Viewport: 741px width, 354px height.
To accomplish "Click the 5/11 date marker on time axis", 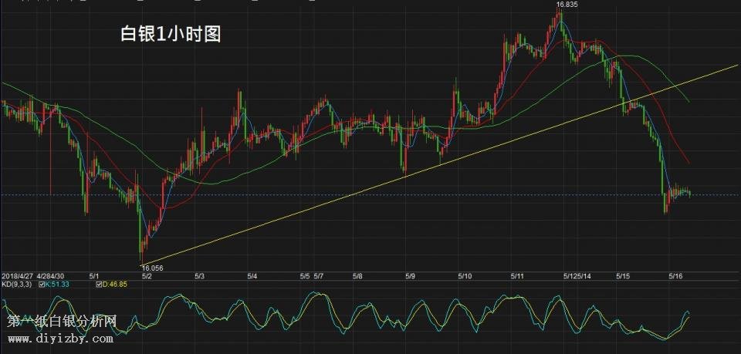I will (517, 275).
